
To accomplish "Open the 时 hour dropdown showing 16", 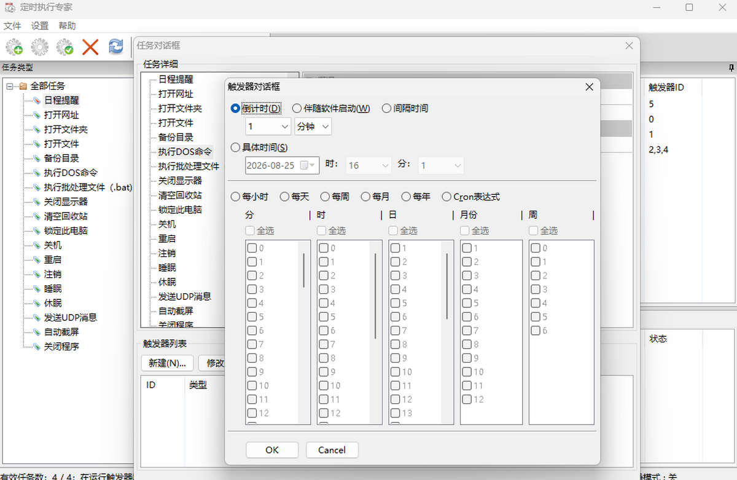I will point(368,165).
